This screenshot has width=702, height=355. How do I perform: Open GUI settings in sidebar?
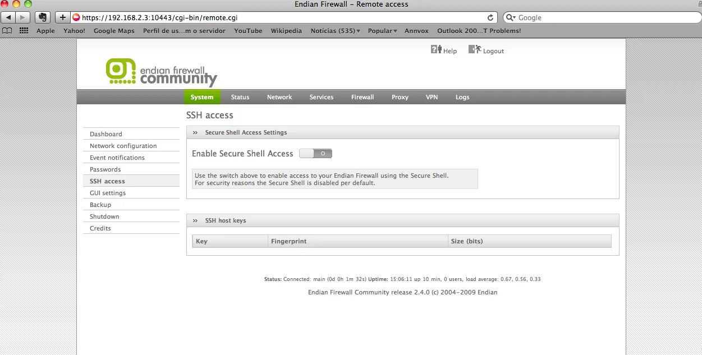[x=131, y=193]
